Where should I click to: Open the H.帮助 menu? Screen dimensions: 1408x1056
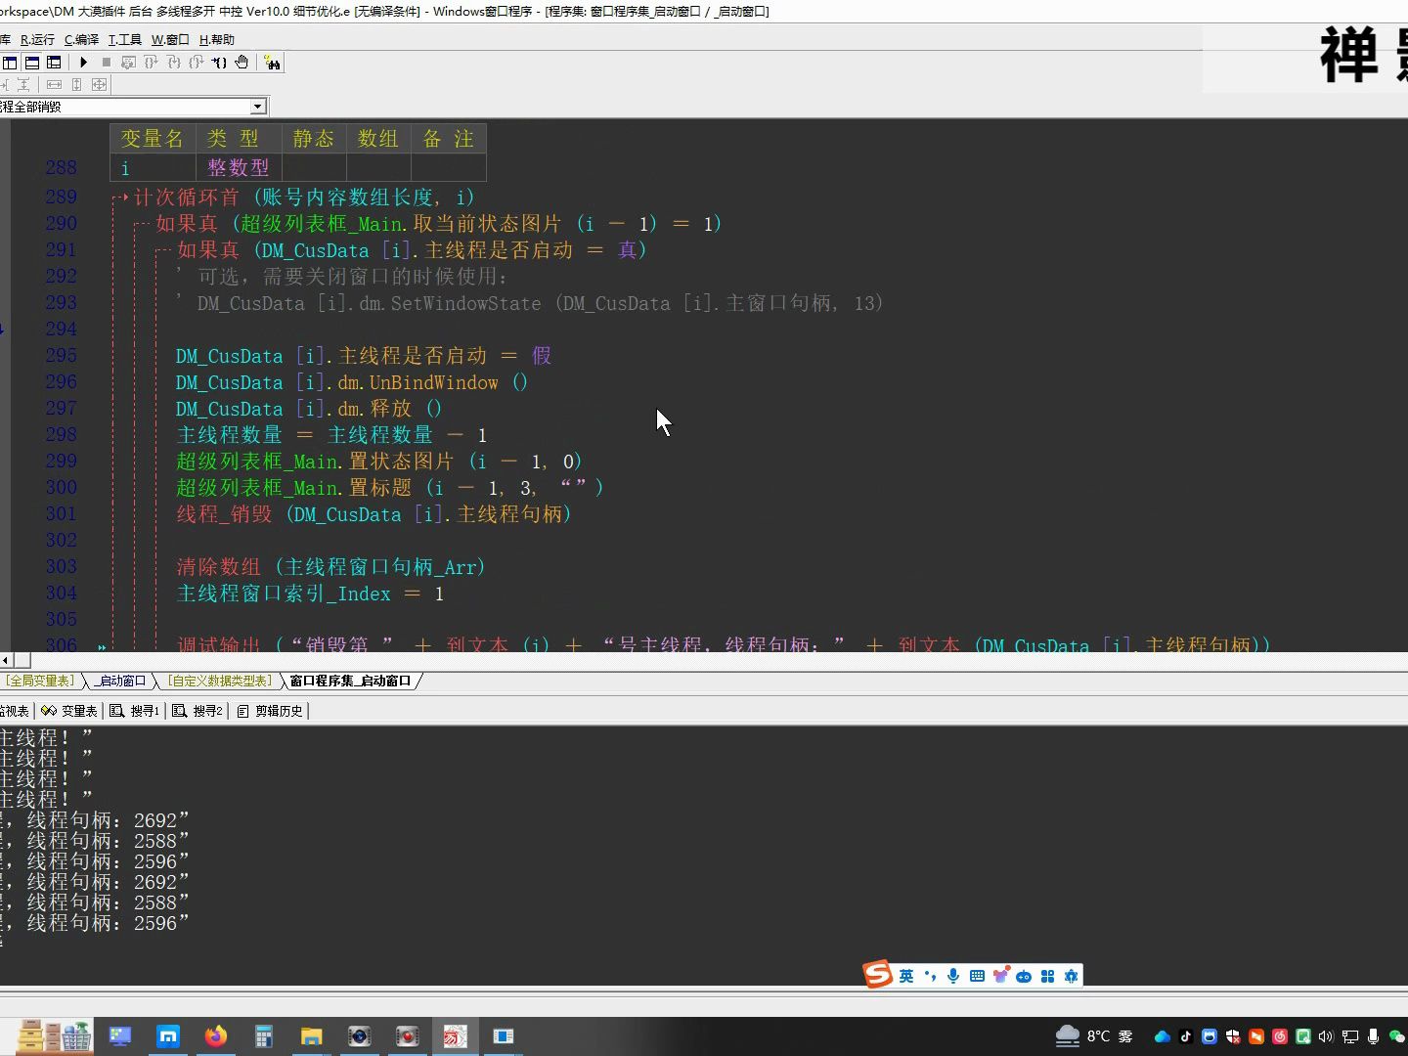(216, 40)
